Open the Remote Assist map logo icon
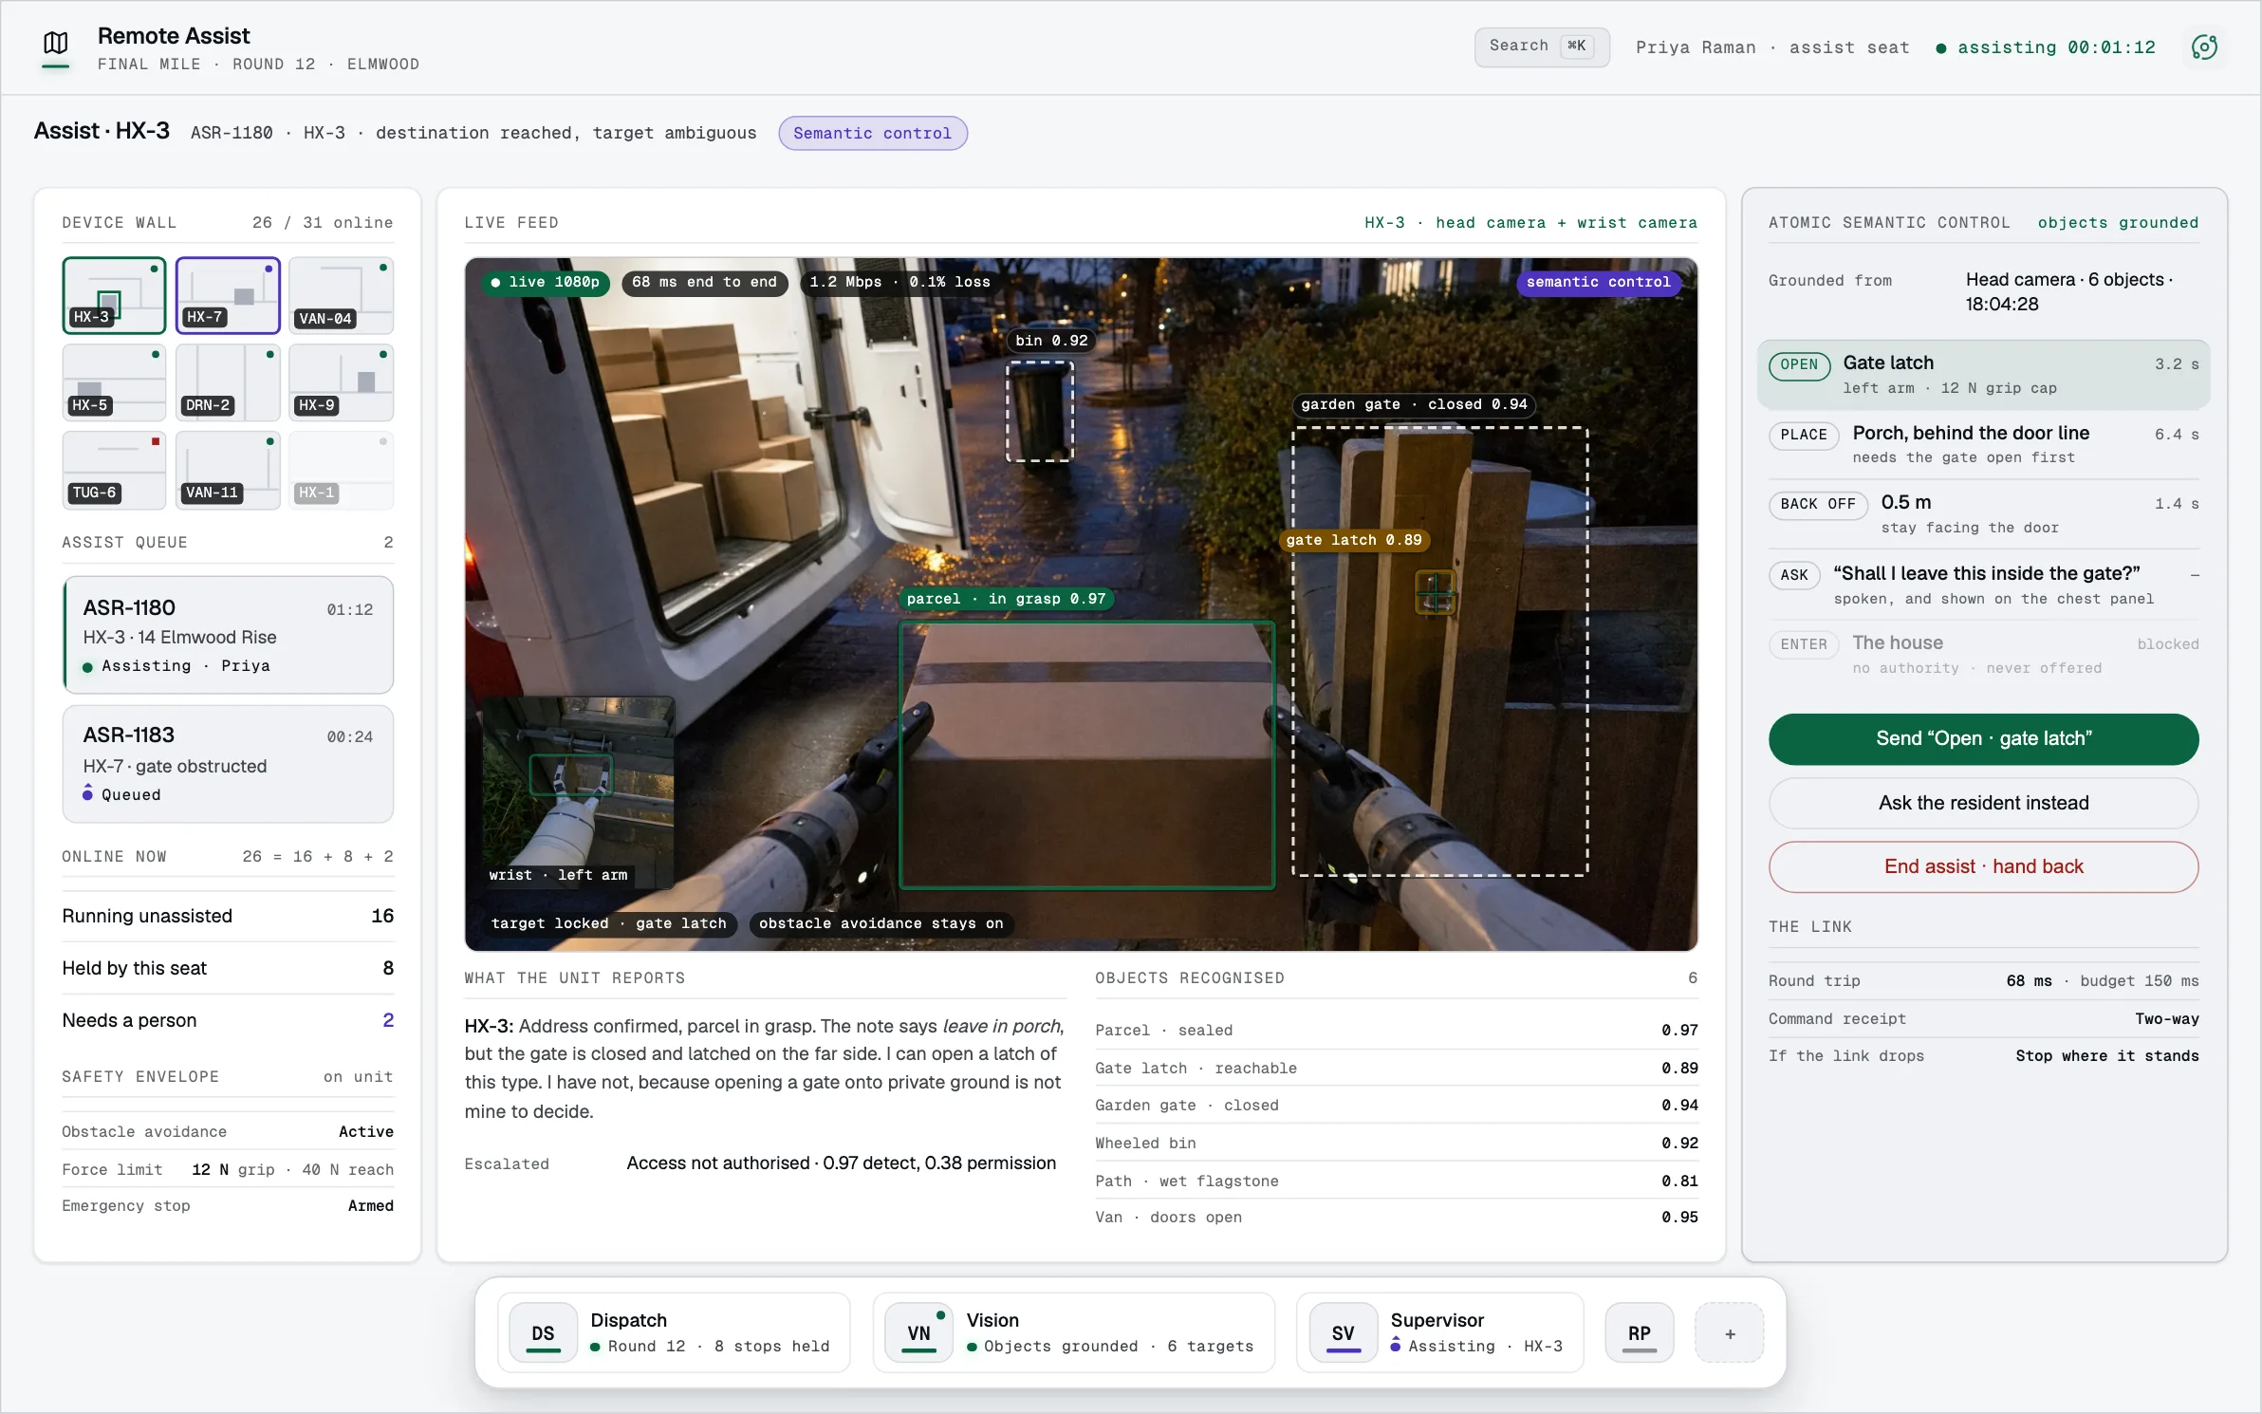 [56, 44]
